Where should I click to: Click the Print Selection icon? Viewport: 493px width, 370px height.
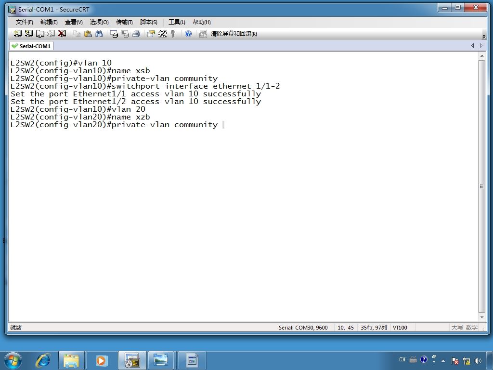[x=125, y=34]
